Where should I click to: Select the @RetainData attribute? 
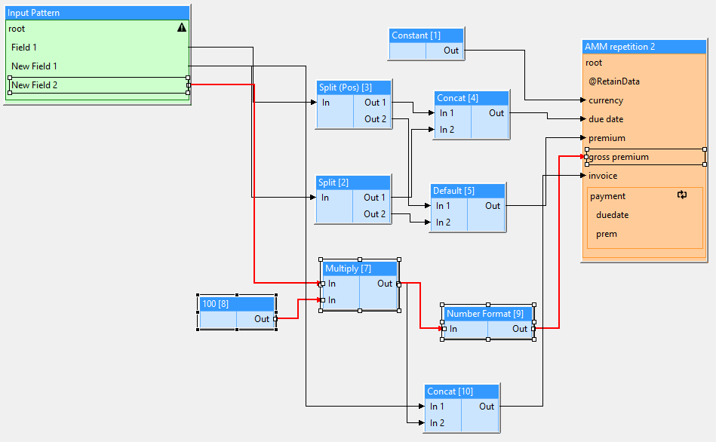pyautogui.click(x=614, y=81)
